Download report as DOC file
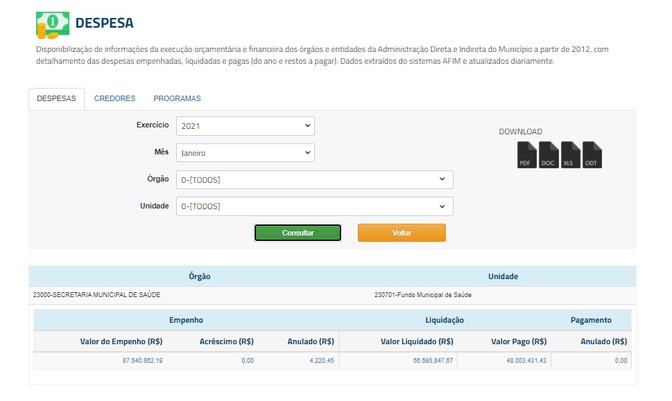The image size is (672, 401). tap(549, 154)
